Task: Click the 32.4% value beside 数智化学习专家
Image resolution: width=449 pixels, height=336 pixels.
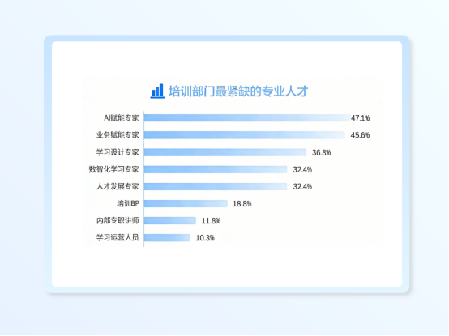Action: [302, 169]
